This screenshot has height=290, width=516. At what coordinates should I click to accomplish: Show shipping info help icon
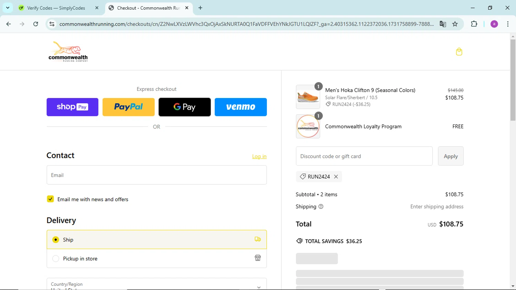[x=321, y=206]
